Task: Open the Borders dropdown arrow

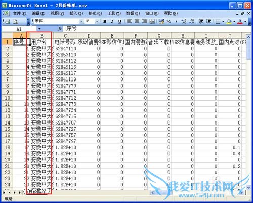Action: 223,22
